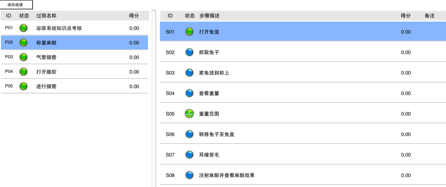Click the green status icon of step S01
Image resolution: width=446 pixels, height=187 pixels.
pyautogui.click(x=189, y=32)
